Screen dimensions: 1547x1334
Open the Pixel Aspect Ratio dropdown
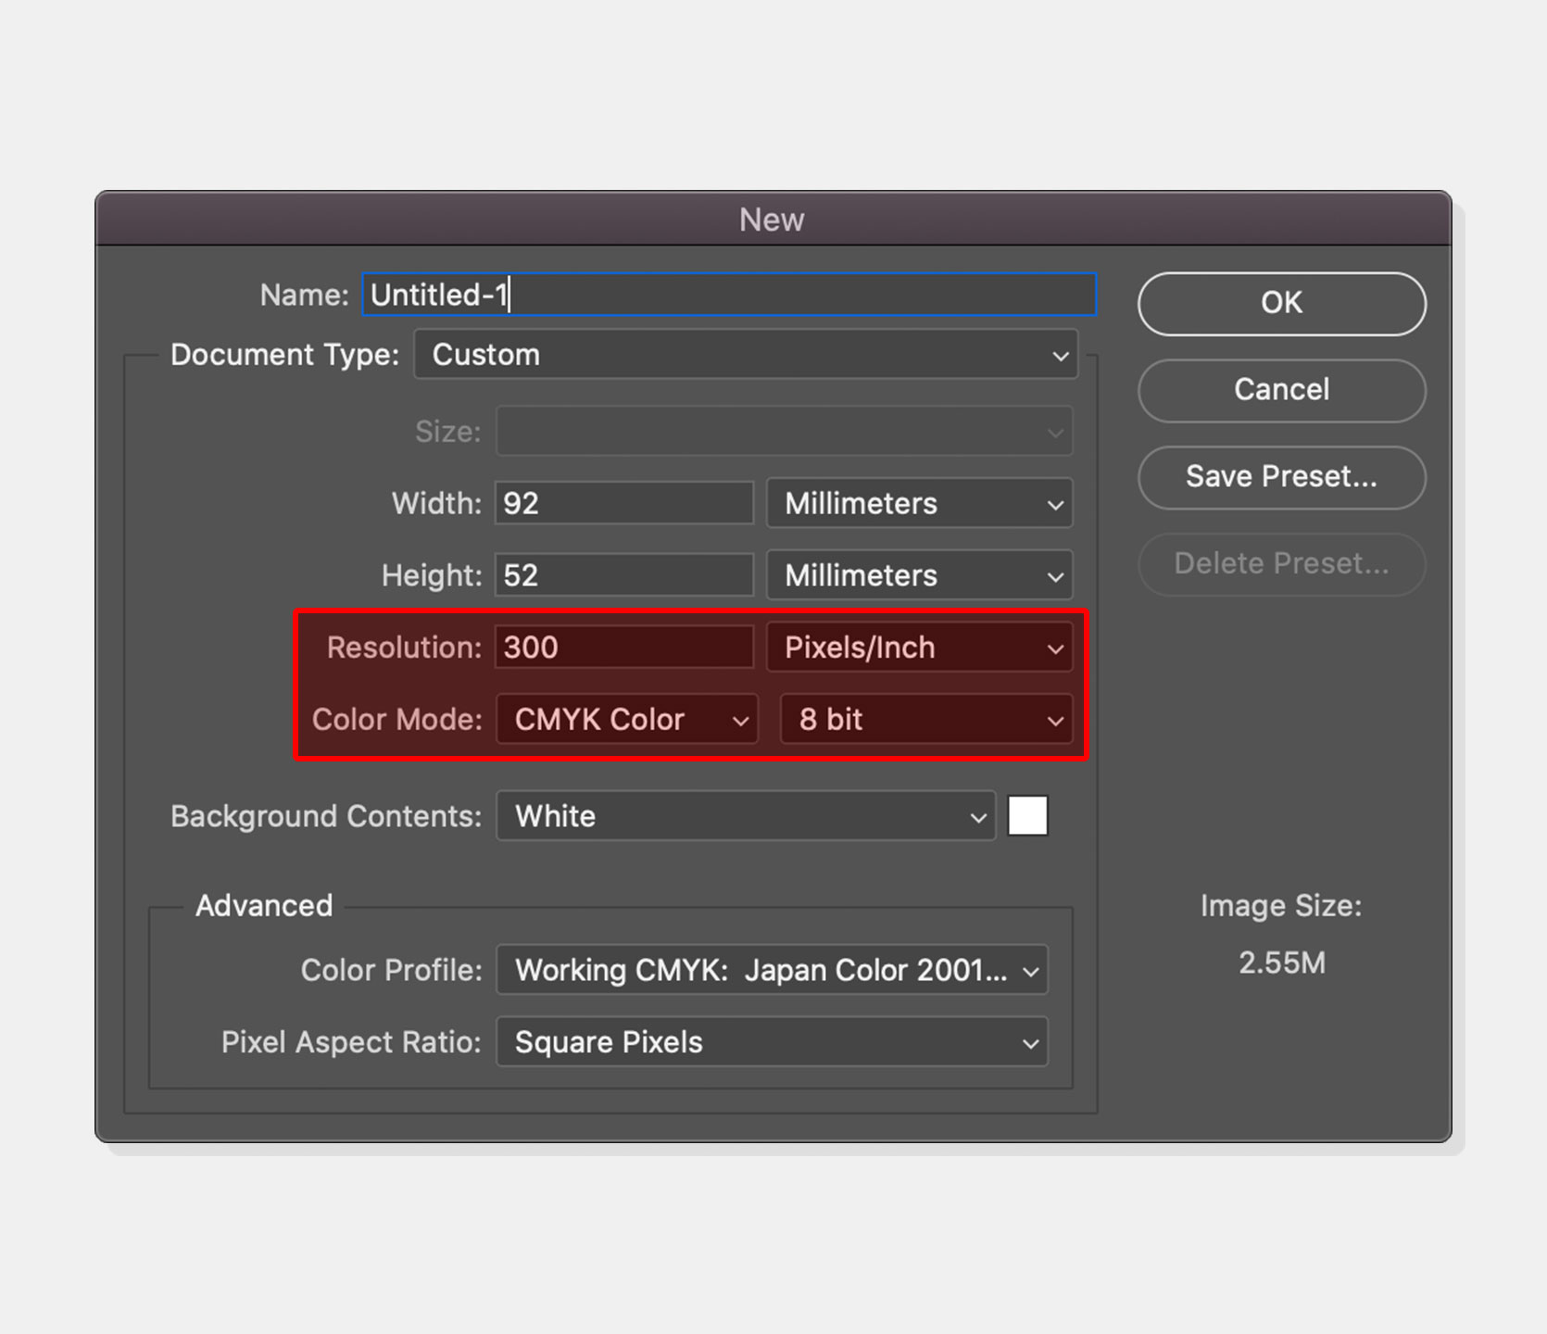772,1042
